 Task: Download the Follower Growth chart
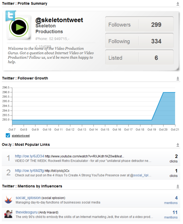click(178, 79)
